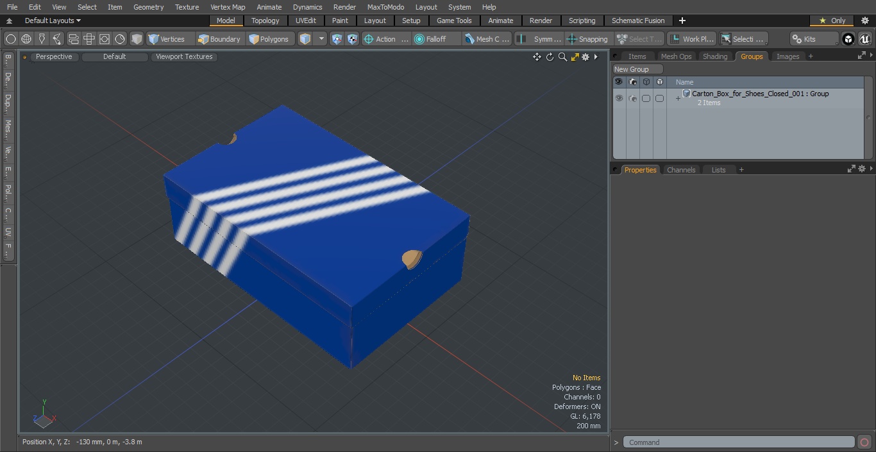Click the gray cube icon beside Vertices
Screen dimensions: 876x452
coord(137,39)
